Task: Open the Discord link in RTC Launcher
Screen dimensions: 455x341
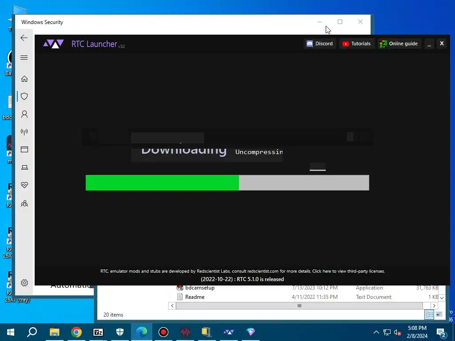Action: click(320, 44)
